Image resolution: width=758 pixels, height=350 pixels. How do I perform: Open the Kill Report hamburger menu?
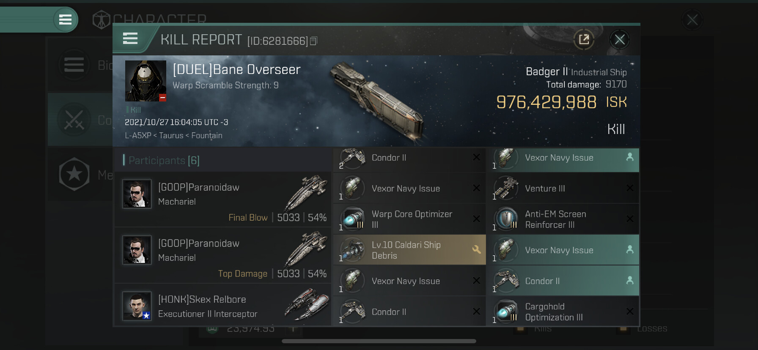130,38
